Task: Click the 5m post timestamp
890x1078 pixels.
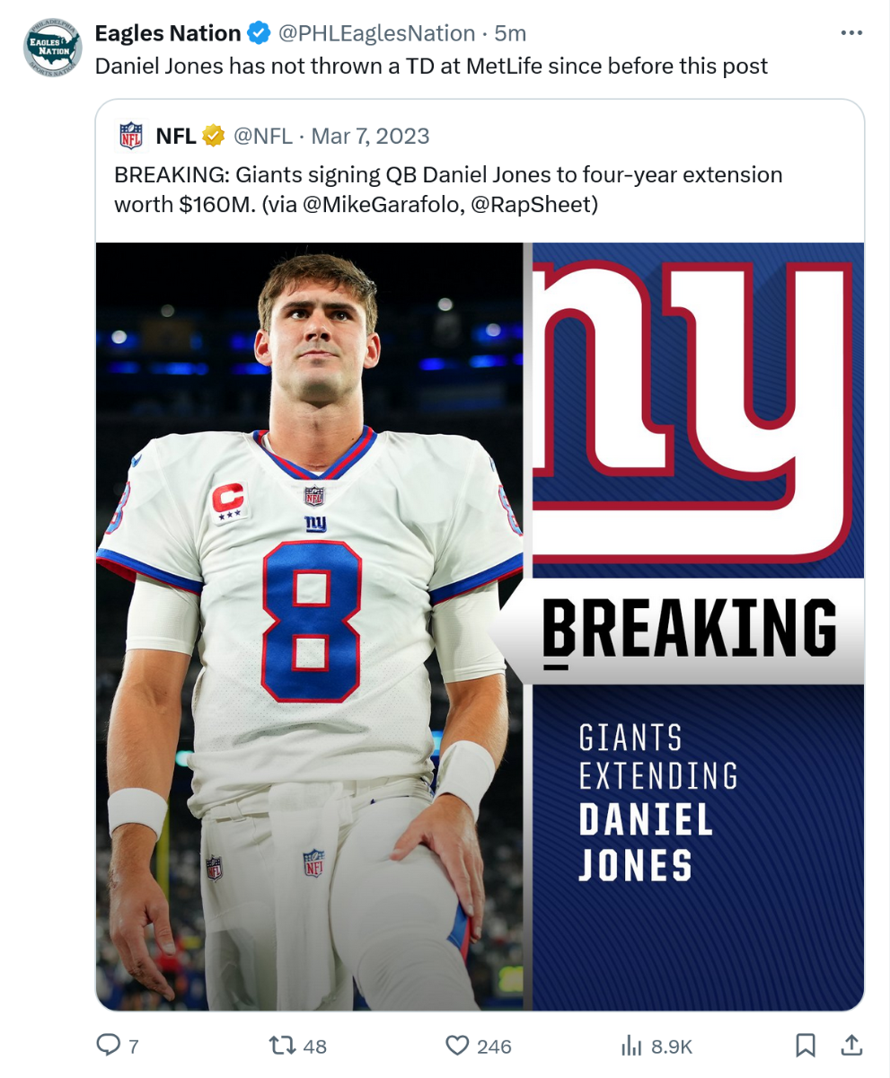Action: (x=510, y=34)
